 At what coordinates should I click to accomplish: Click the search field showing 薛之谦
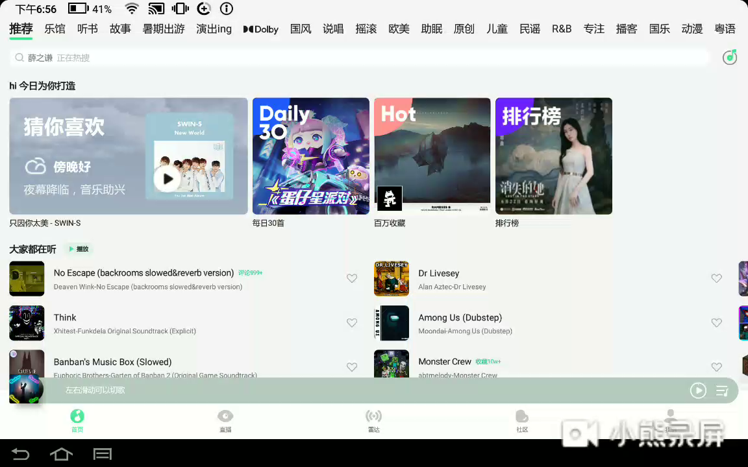coord(357,58)
